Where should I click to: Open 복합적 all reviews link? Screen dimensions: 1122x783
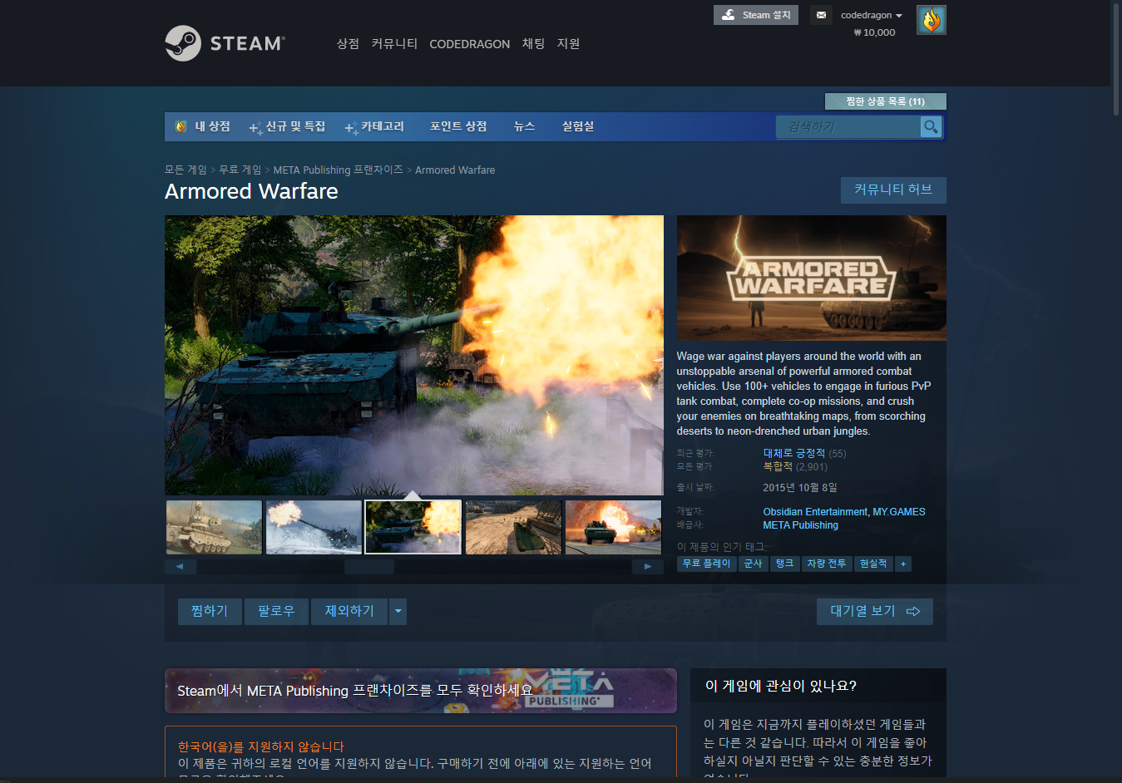(x=778, y=466)
